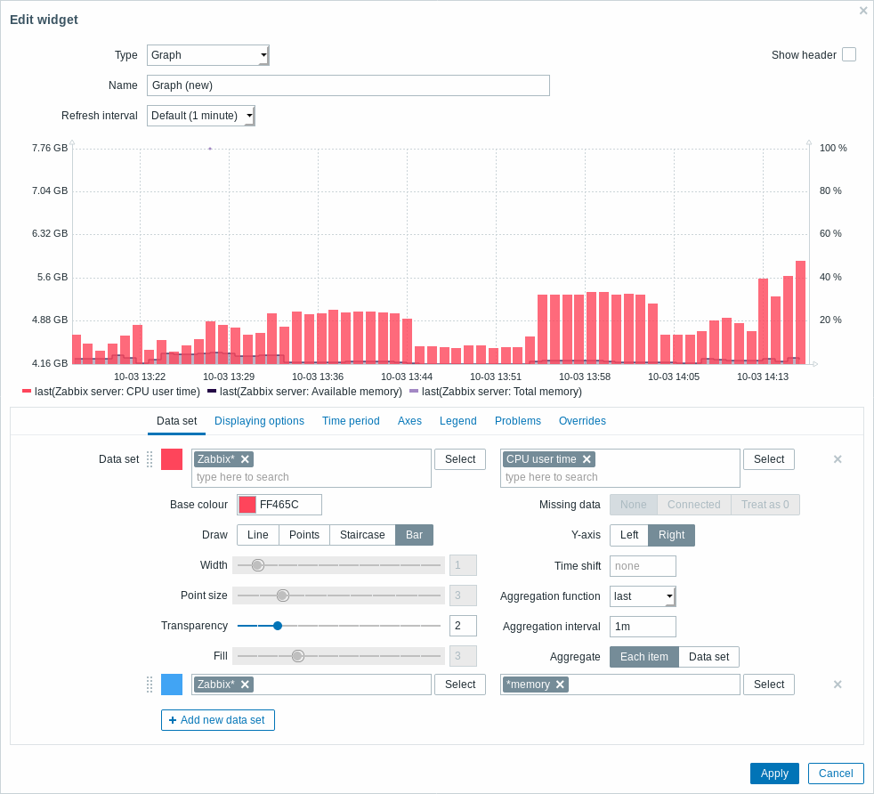Click Select next to *memory item field
This screenshot has height=794, width=874.
coord(769,685)
